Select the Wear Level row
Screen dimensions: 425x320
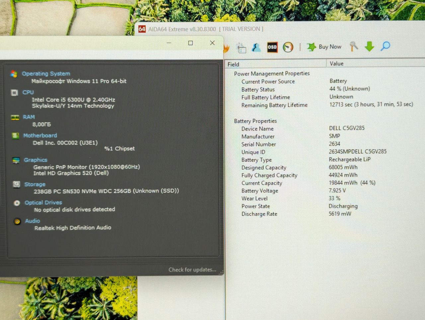pyautogui.click(x=325, y=198)
